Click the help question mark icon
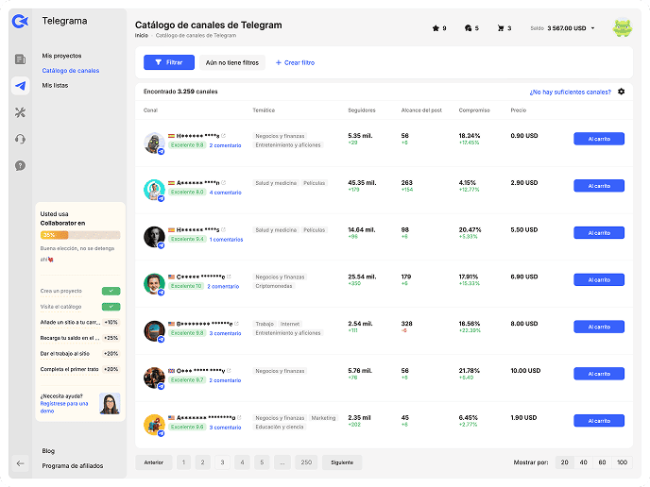The height and width of the screenshot is (487, 650). click(x=20, y=165)
